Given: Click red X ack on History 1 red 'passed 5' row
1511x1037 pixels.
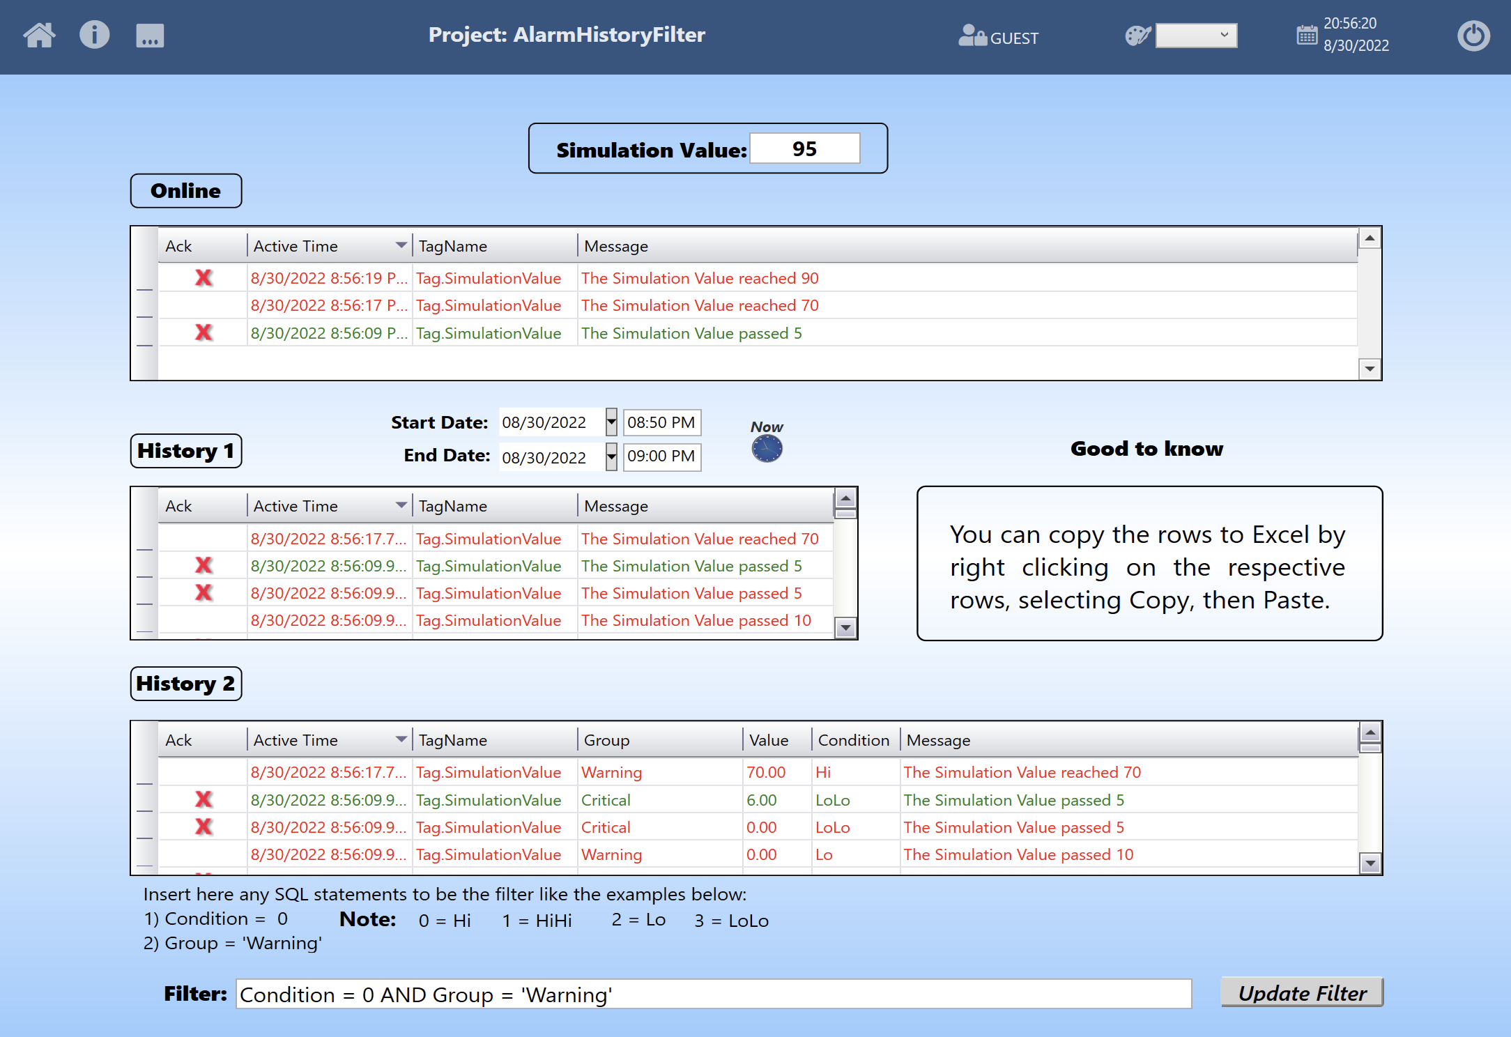Looking at the screenshot, I should click(204, 592).
